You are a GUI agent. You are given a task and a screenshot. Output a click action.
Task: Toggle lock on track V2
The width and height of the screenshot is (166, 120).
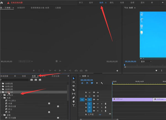tap(86, 96)
